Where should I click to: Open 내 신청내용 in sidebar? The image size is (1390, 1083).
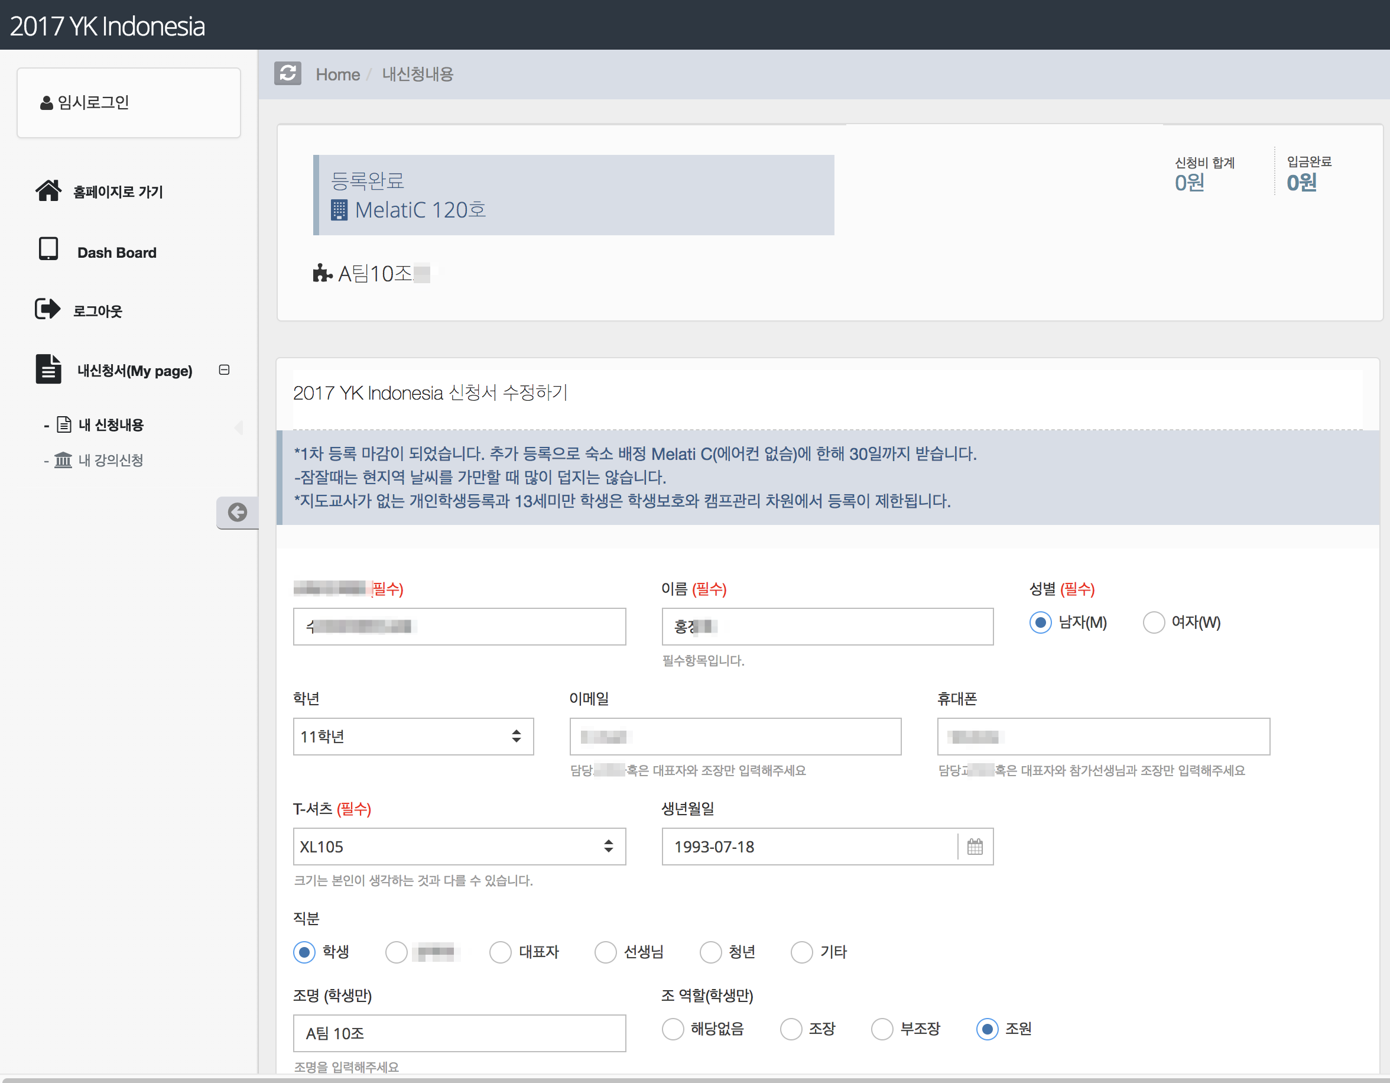[111, 424]
